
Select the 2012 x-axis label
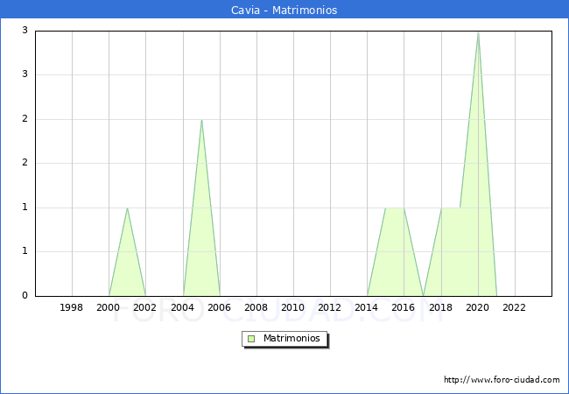[329, 307]
